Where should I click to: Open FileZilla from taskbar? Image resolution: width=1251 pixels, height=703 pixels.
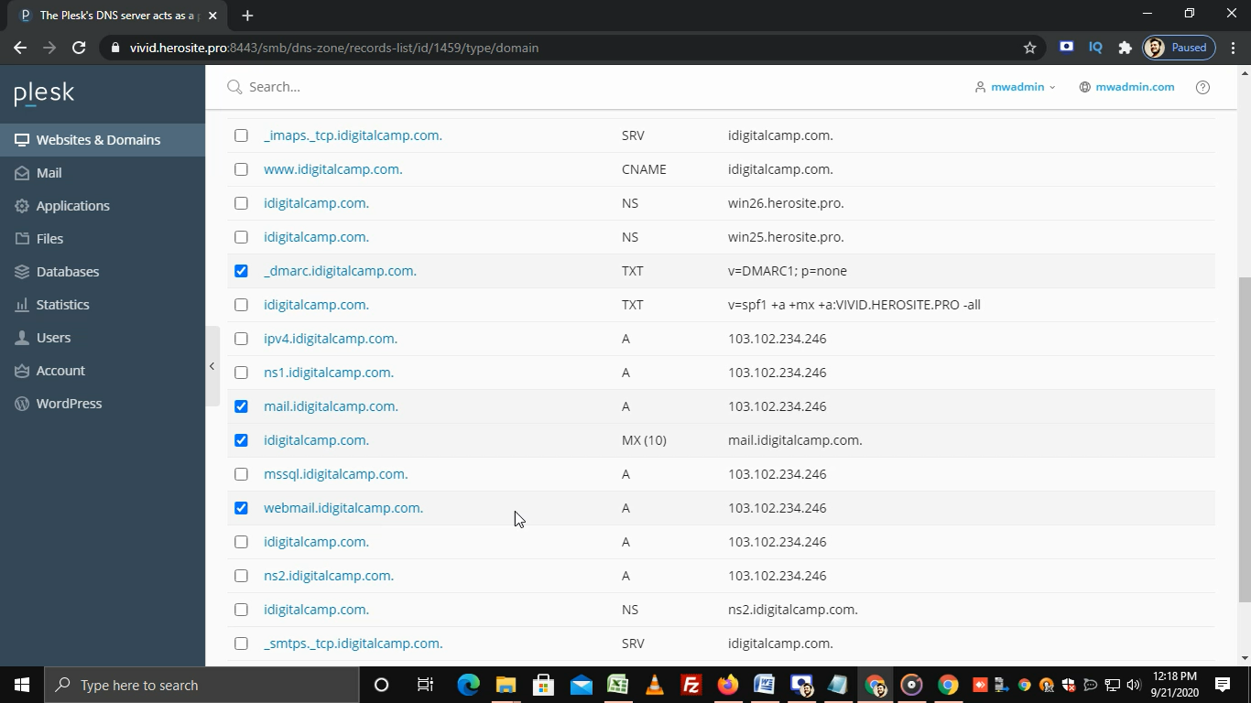point(691,685)
